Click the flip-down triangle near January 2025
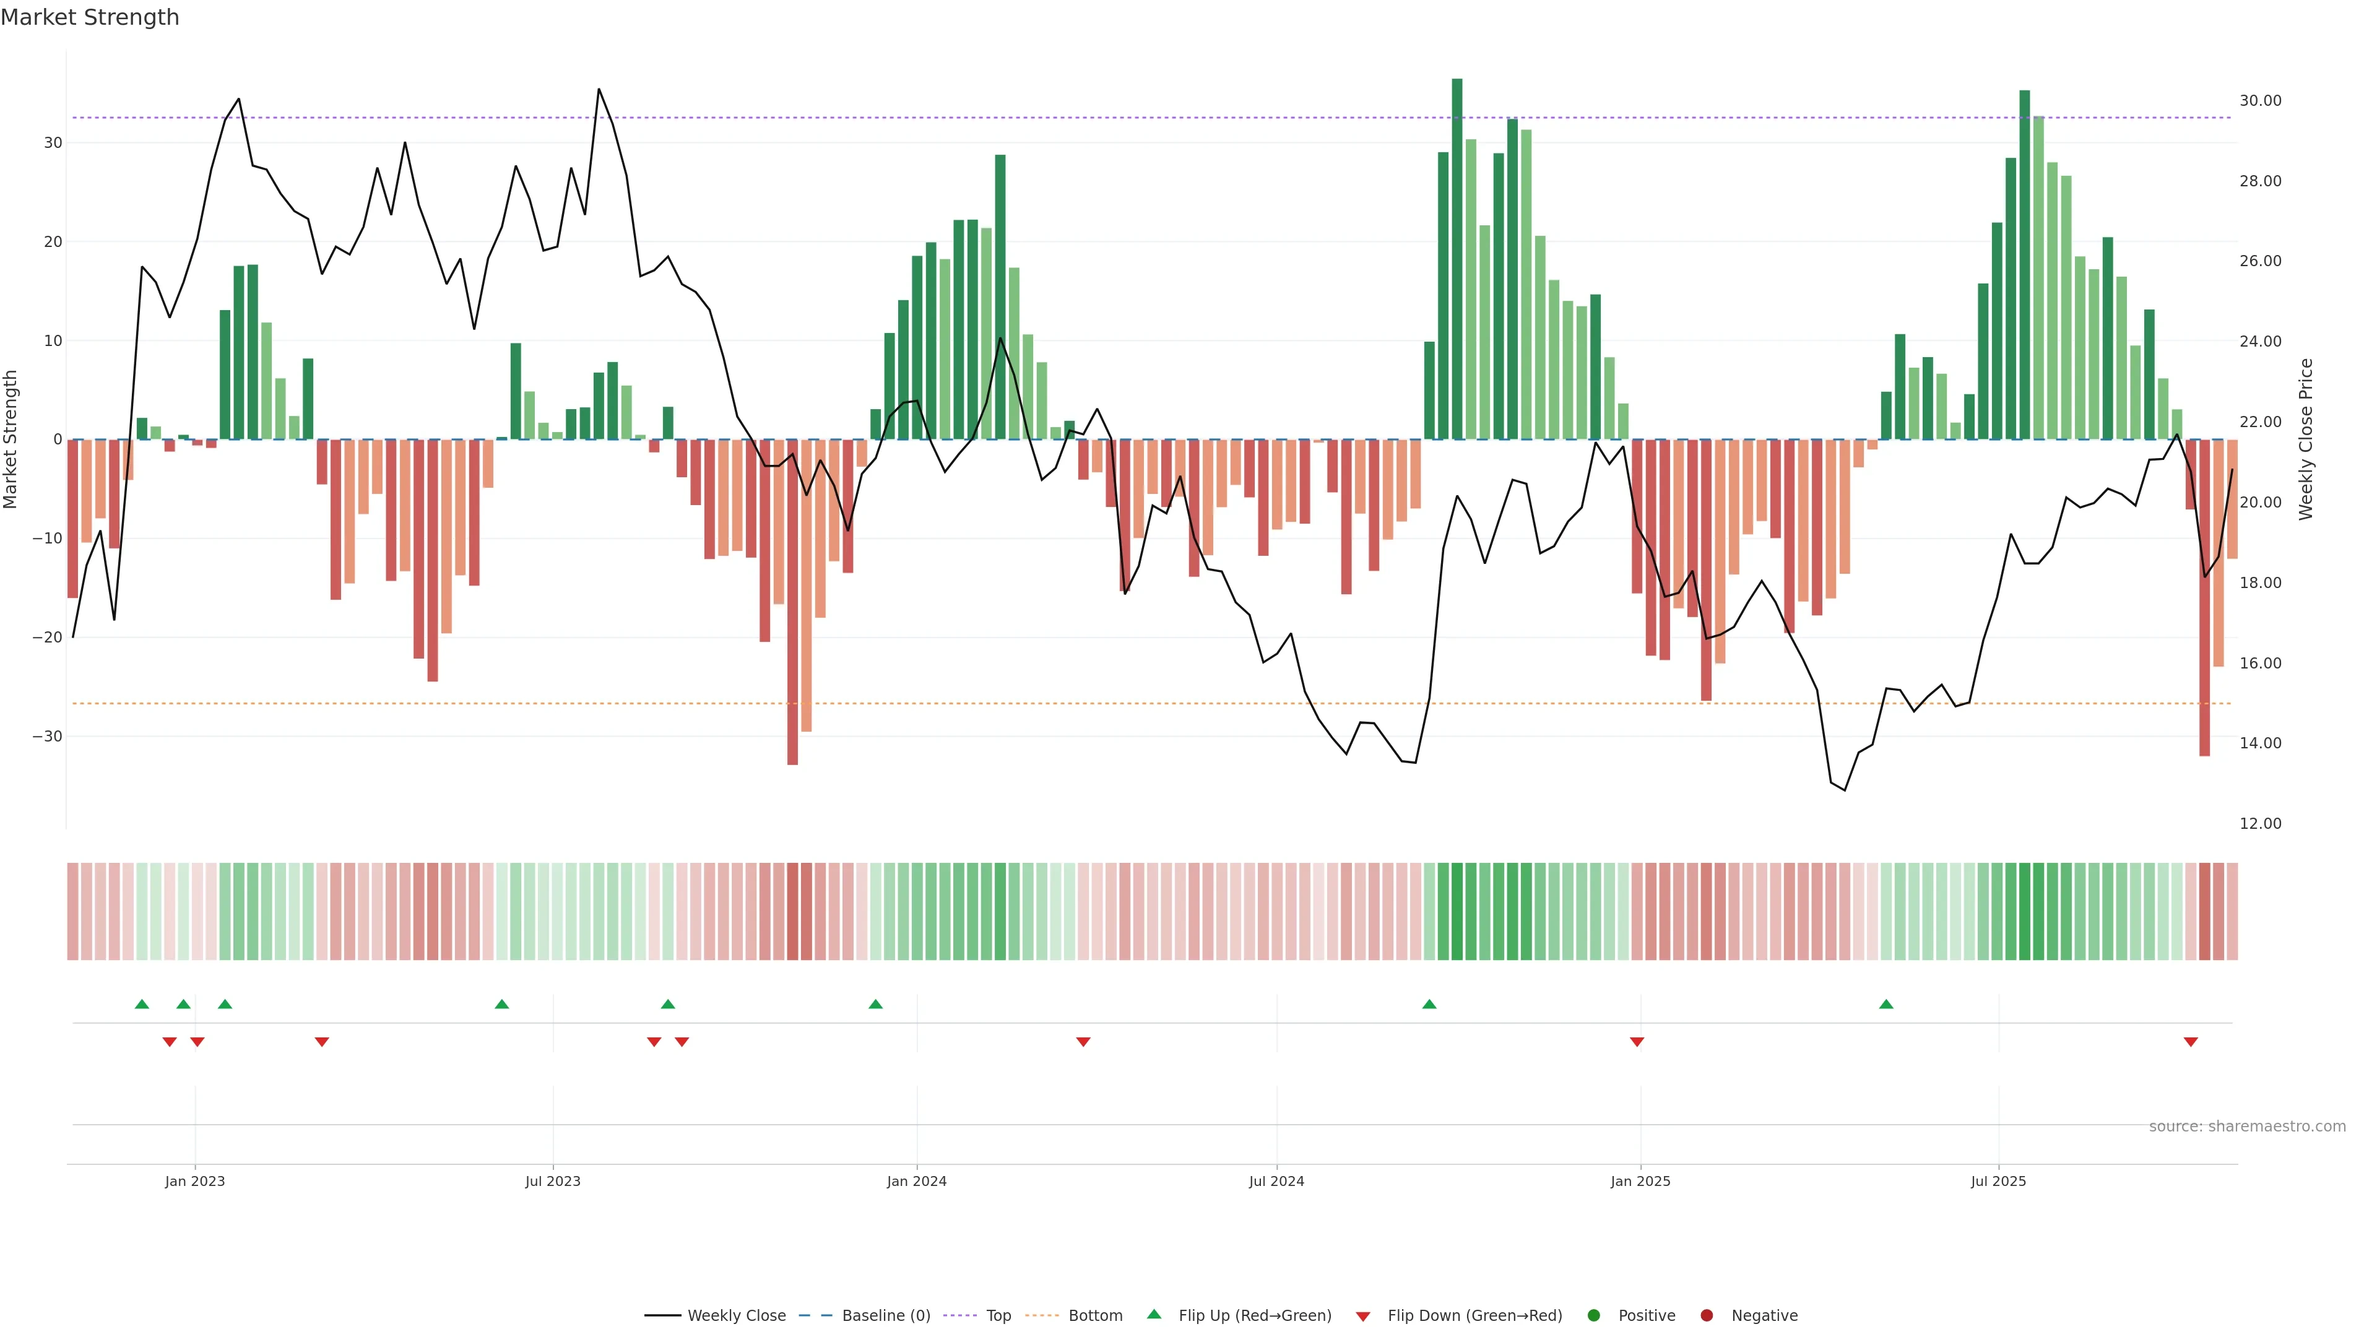The width and height of the screenshot is (2377, 1337). [x=1637, y=1042]
